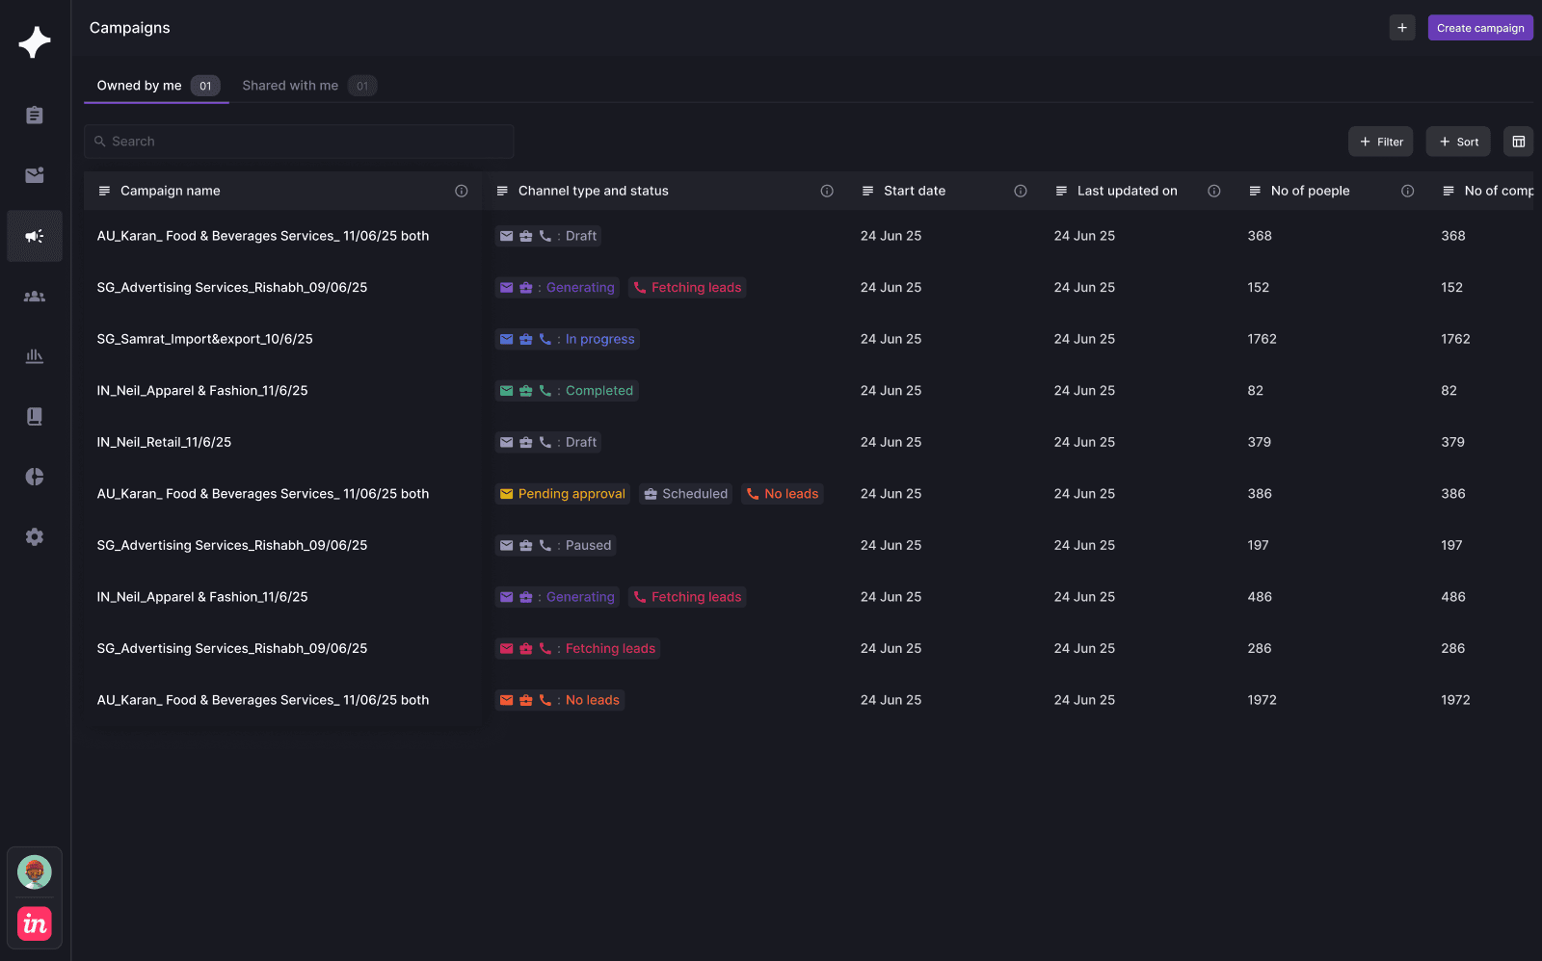Image resolution: width=1542 pixels, height=961 pixels.
Task: Click the plus icon beside Create campaign
Action: (x=1402, y=28)
